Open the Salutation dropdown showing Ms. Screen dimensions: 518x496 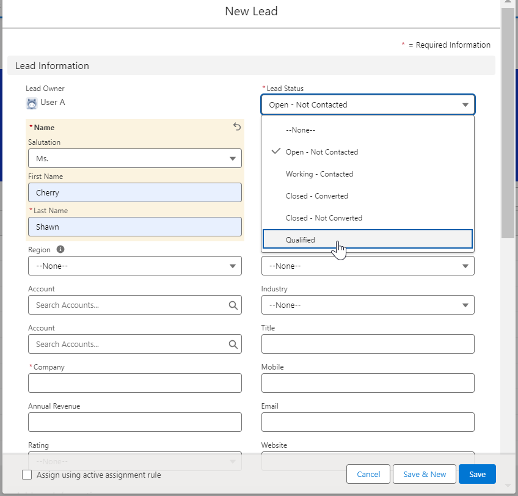tap(134, 159)
